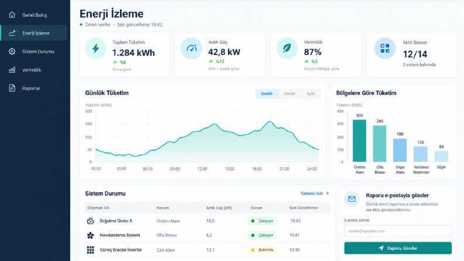464x261 pixels.
Task: Click the Güneş Enerjisi İnvertör panel icon
Action: (91, 250)
